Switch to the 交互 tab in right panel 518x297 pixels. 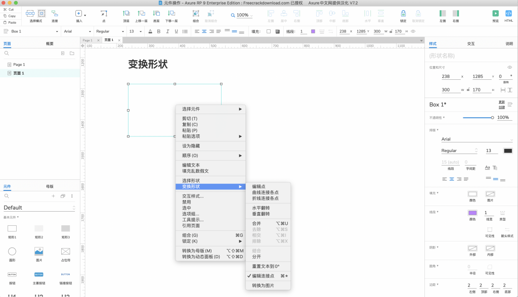click(470, 44)
